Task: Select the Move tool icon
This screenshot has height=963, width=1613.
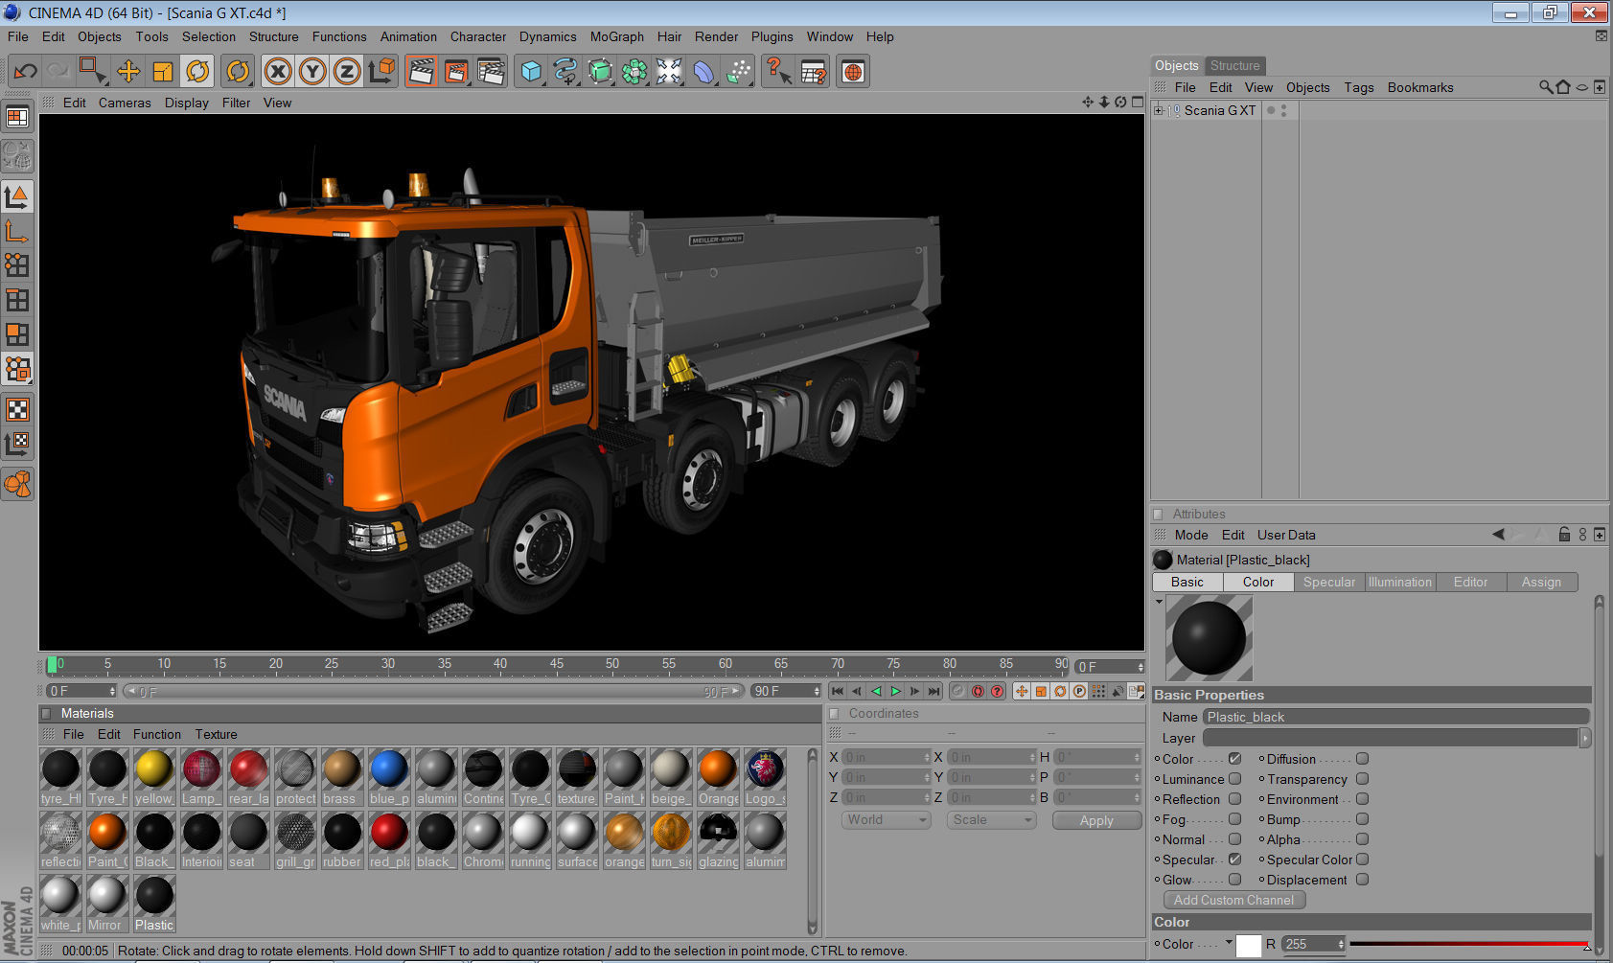Action: (x=128, y=71)
